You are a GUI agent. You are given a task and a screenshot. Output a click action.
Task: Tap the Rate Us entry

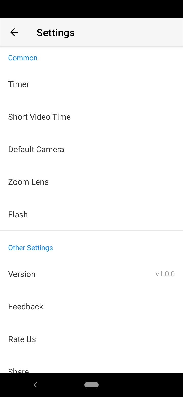pos(22,339)
